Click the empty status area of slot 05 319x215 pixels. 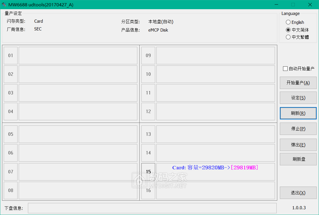point(78,134)
